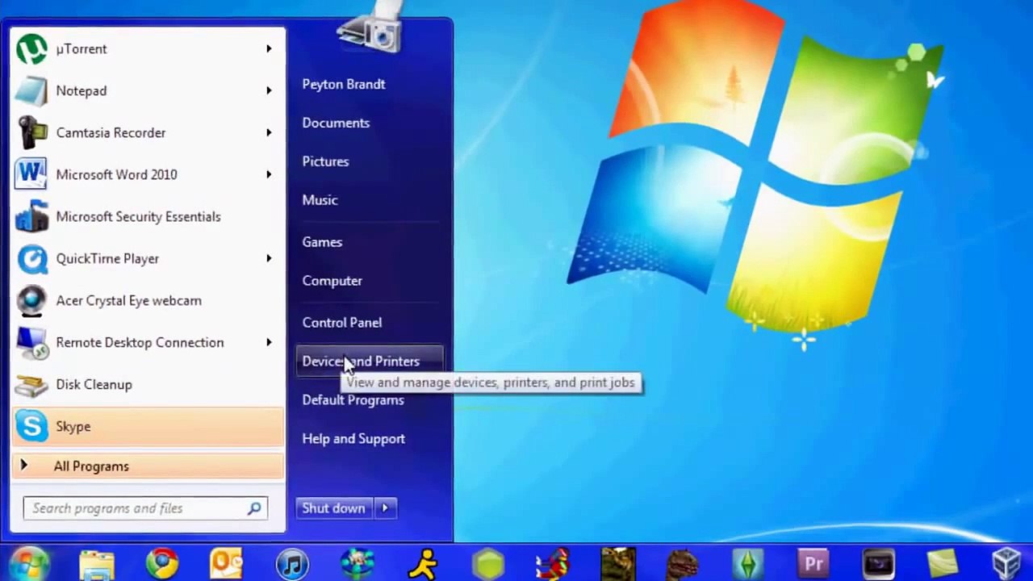1033x581 pixels.
Task: Open Default Programs
Action: [353, 400]
